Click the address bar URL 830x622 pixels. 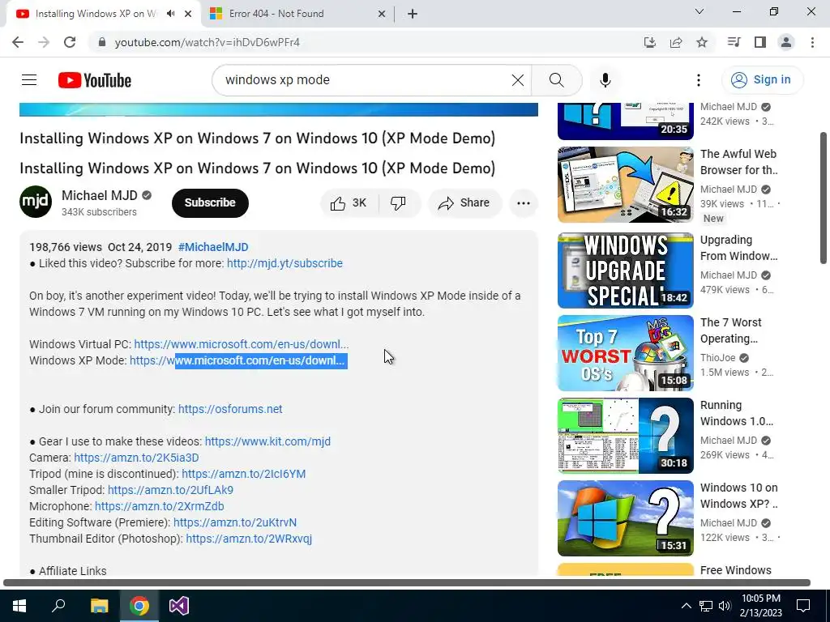207,42
